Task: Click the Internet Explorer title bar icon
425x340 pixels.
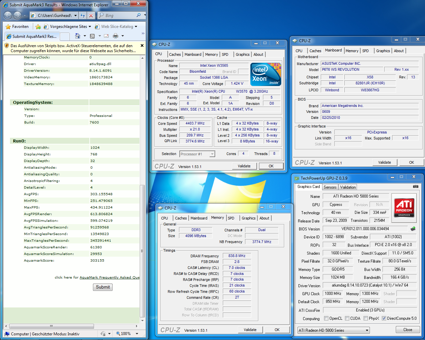Action: [5, 5]
